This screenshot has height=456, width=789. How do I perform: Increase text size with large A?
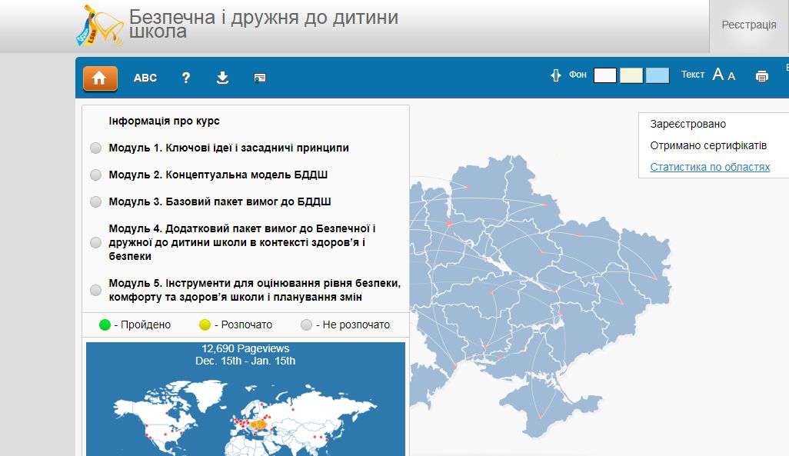[x=718, y=75]
